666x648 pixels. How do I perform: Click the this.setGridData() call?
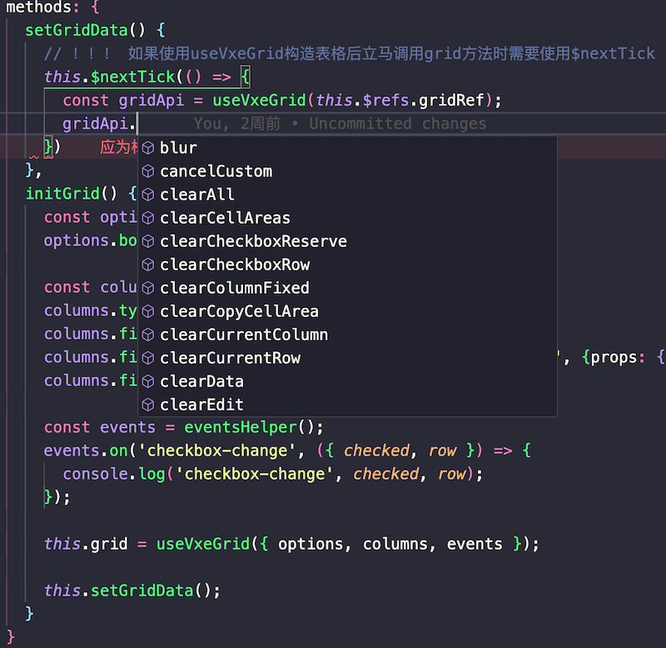click(x=132, y=591)
